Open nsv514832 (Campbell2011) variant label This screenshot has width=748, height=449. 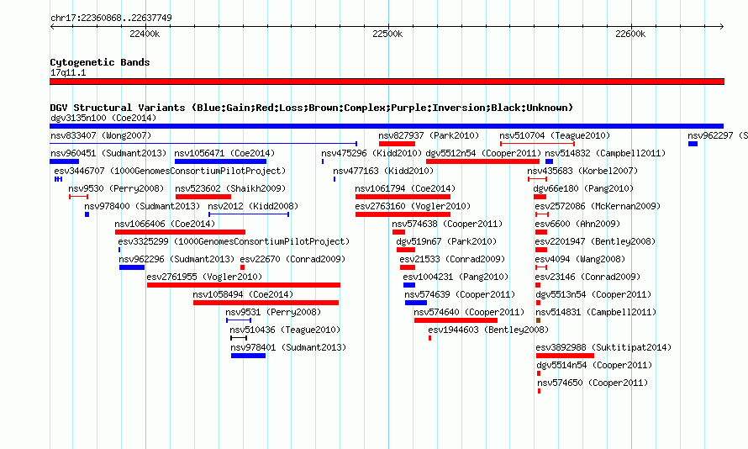click(605, 153)
